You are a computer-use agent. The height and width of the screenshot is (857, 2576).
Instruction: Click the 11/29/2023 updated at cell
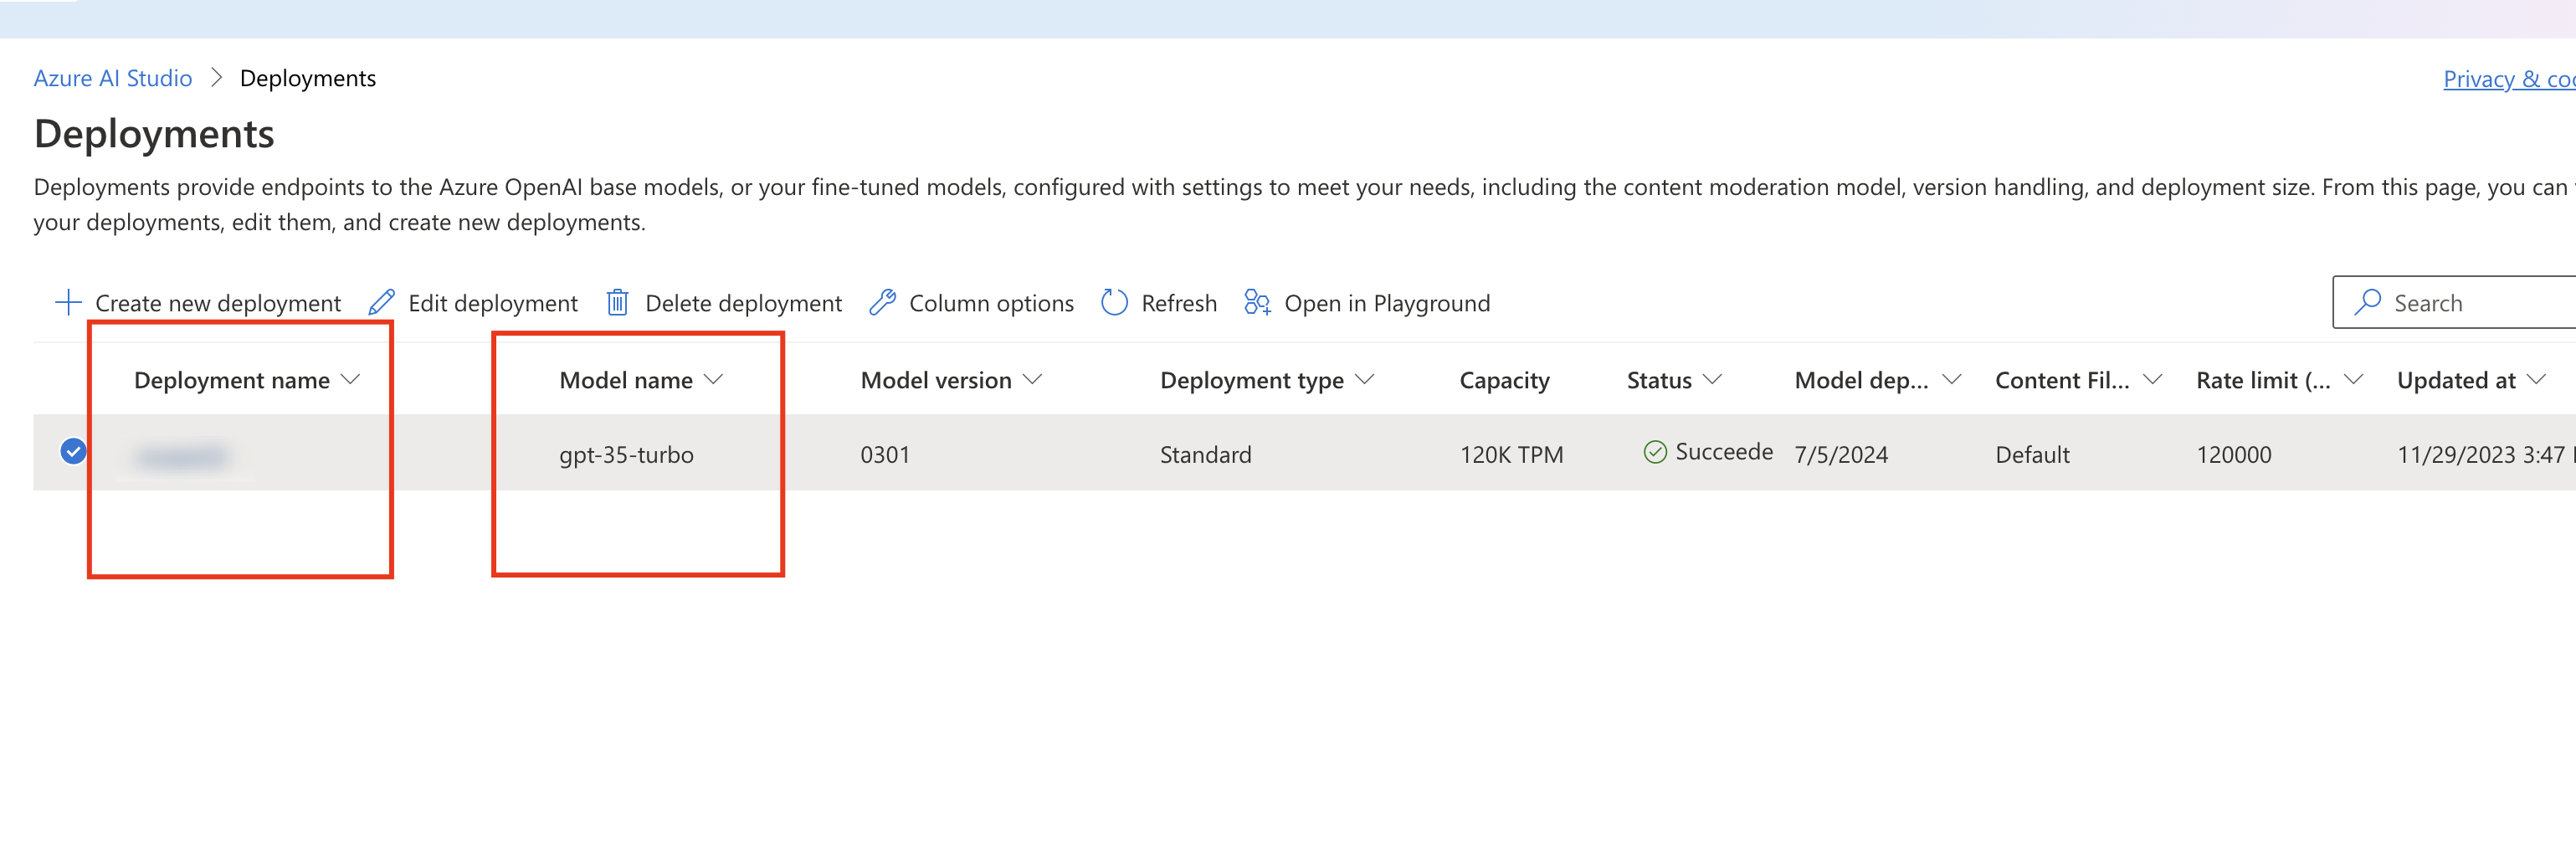coord(2486,455)
